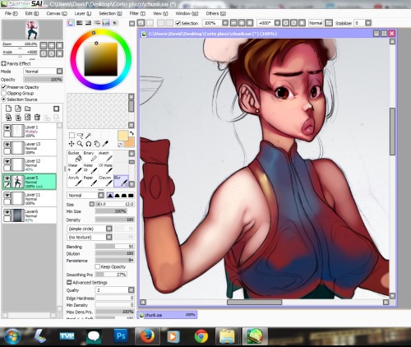Select the Move tool
411x347 pixels.
coord(72,144)
